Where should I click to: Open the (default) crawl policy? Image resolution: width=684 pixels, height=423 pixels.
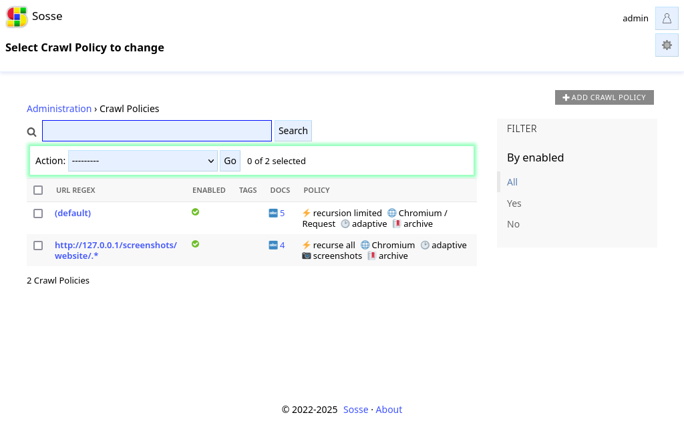[73, 213]
